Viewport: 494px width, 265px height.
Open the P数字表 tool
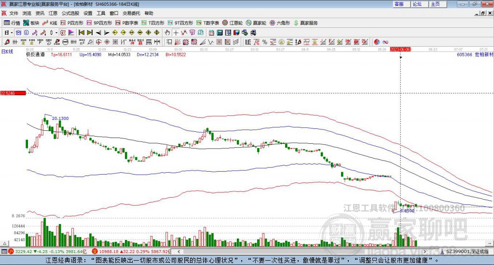(127, 23)
